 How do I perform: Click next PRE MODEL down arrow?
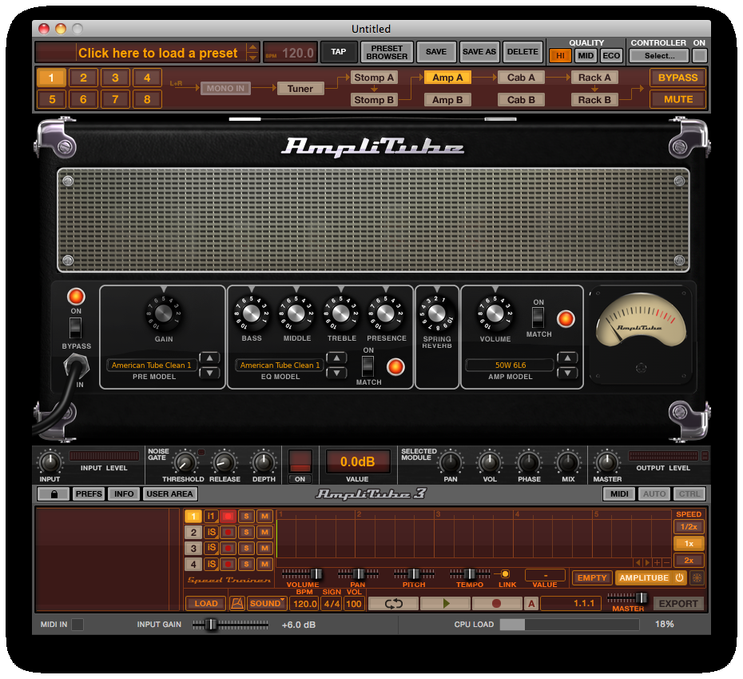(x=209, y=373)
